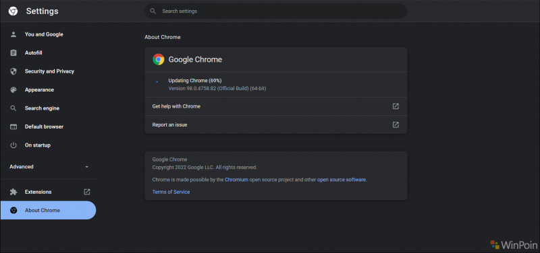Click the power icon for On startup
This screenshot has width=540, height=253.
tap(13, 145)
